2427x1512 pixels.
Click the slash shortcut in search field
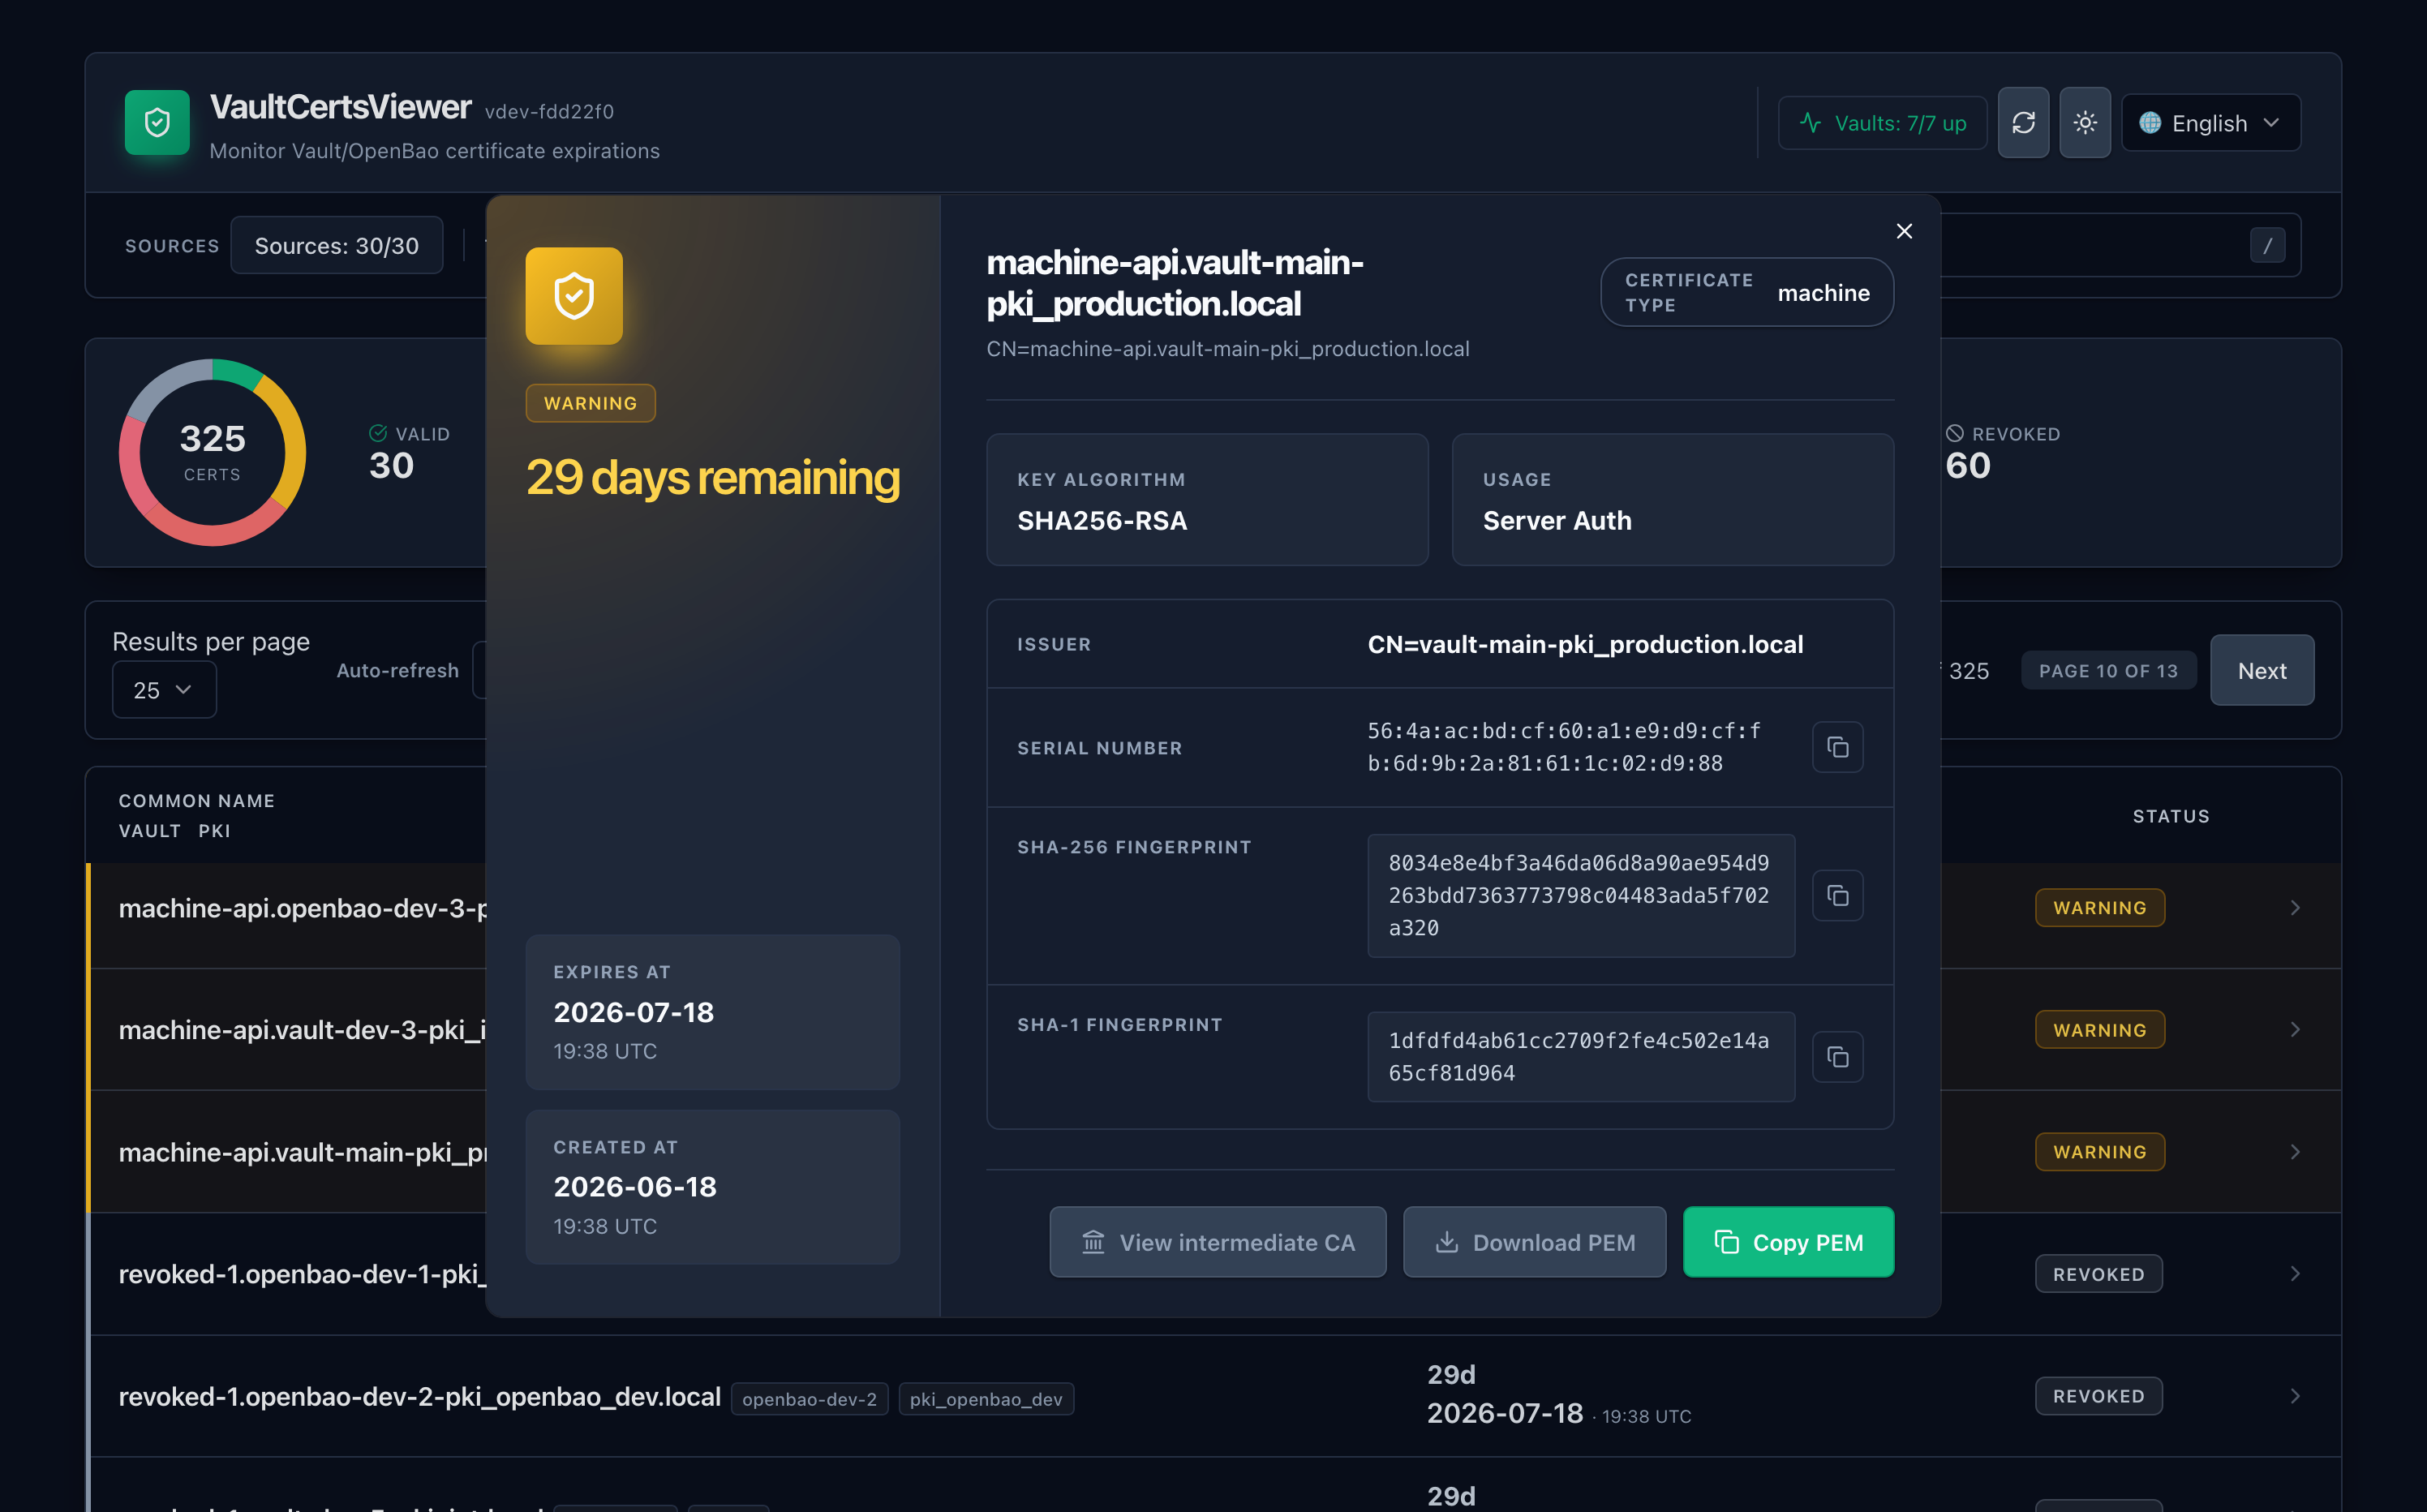[x=2267, y=245]
